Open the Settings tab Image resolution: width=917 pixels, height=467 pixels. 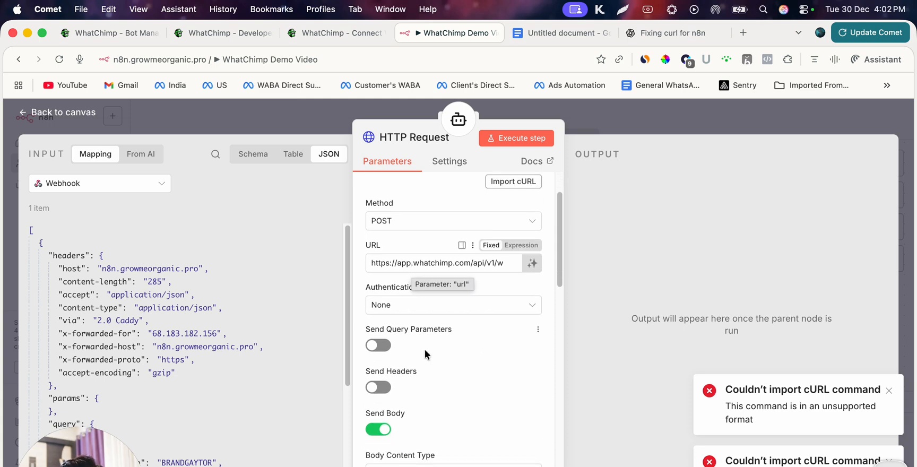449,161
